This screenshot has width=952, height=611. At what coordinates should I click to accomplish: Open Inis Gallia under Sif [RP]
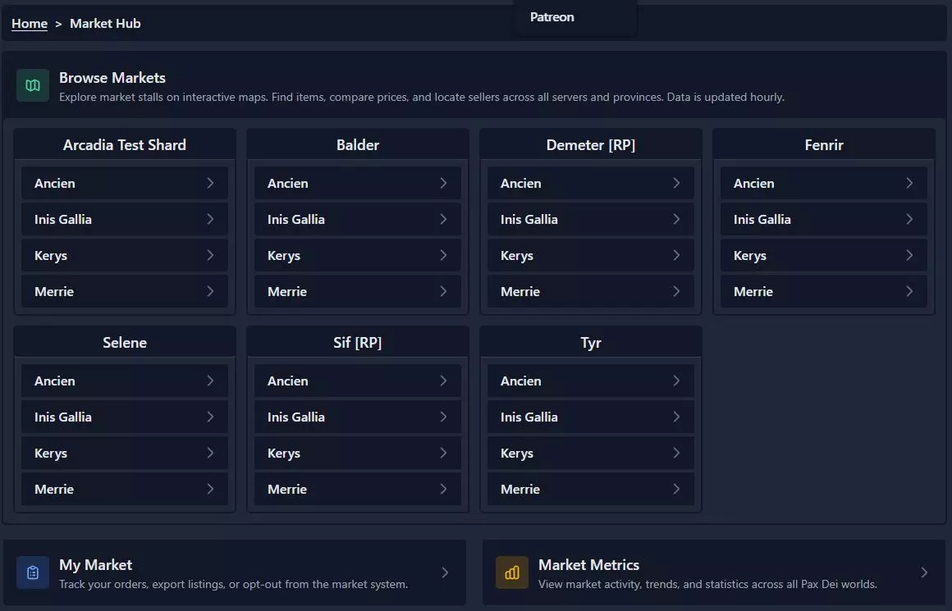coord(296,417)
